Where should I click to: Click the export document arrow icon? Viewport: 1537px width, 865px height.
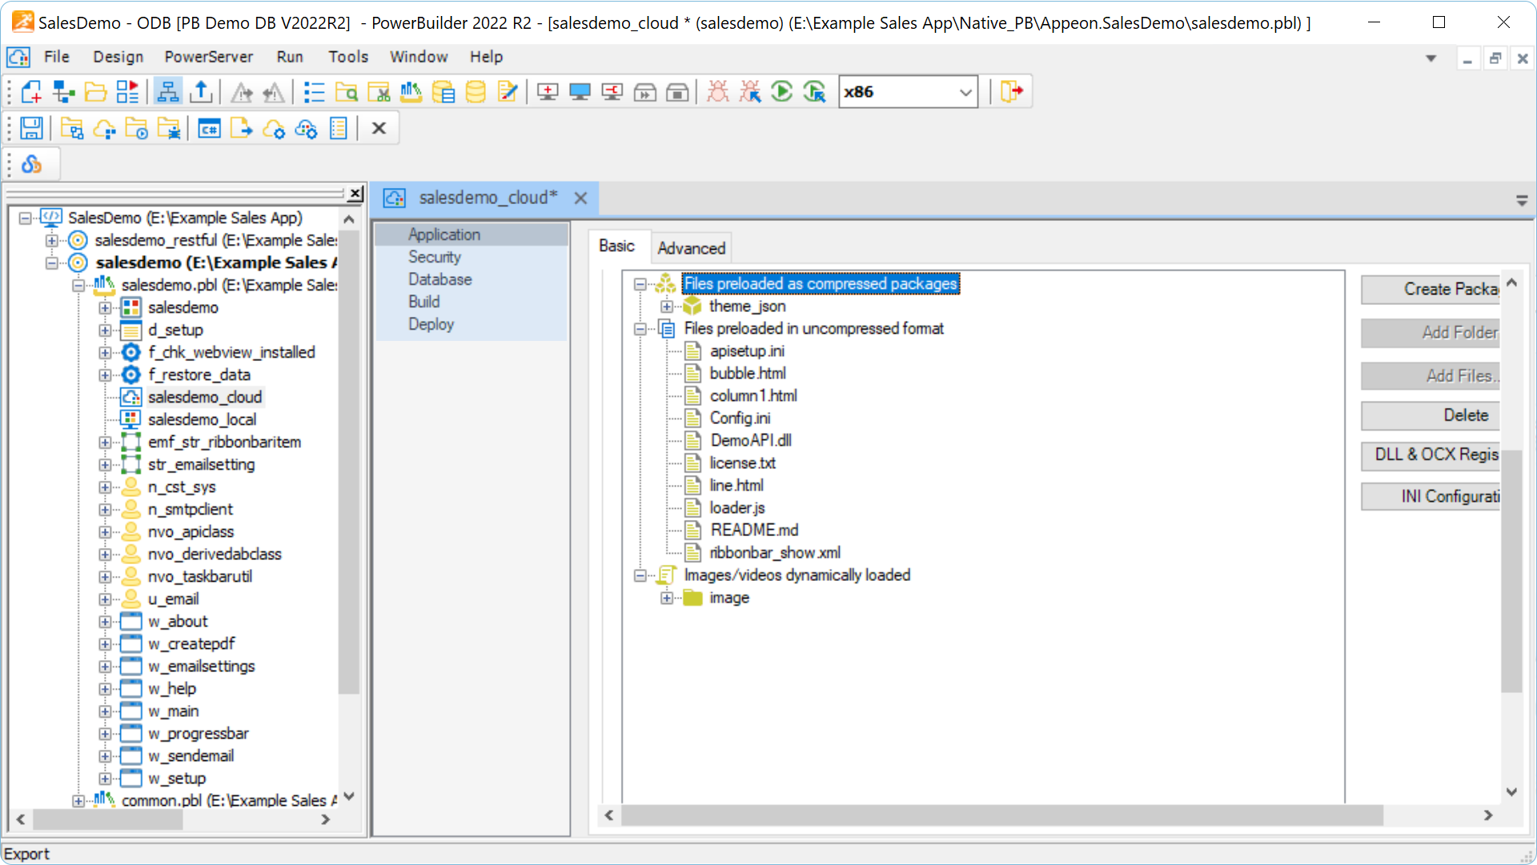tap(241, 128)
